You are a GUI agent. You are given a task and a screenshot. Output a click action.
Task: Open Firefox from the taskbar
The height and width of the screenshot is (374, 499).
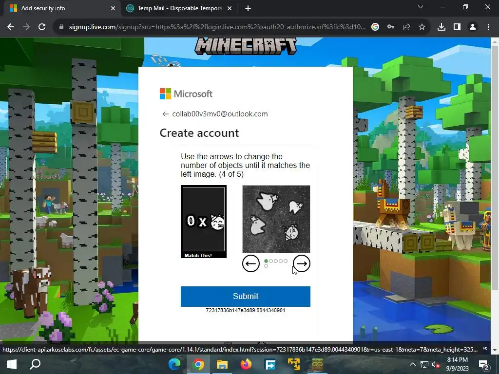246,364
